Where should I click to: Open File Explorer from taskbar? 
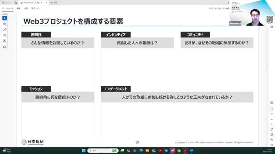(147, 151)
